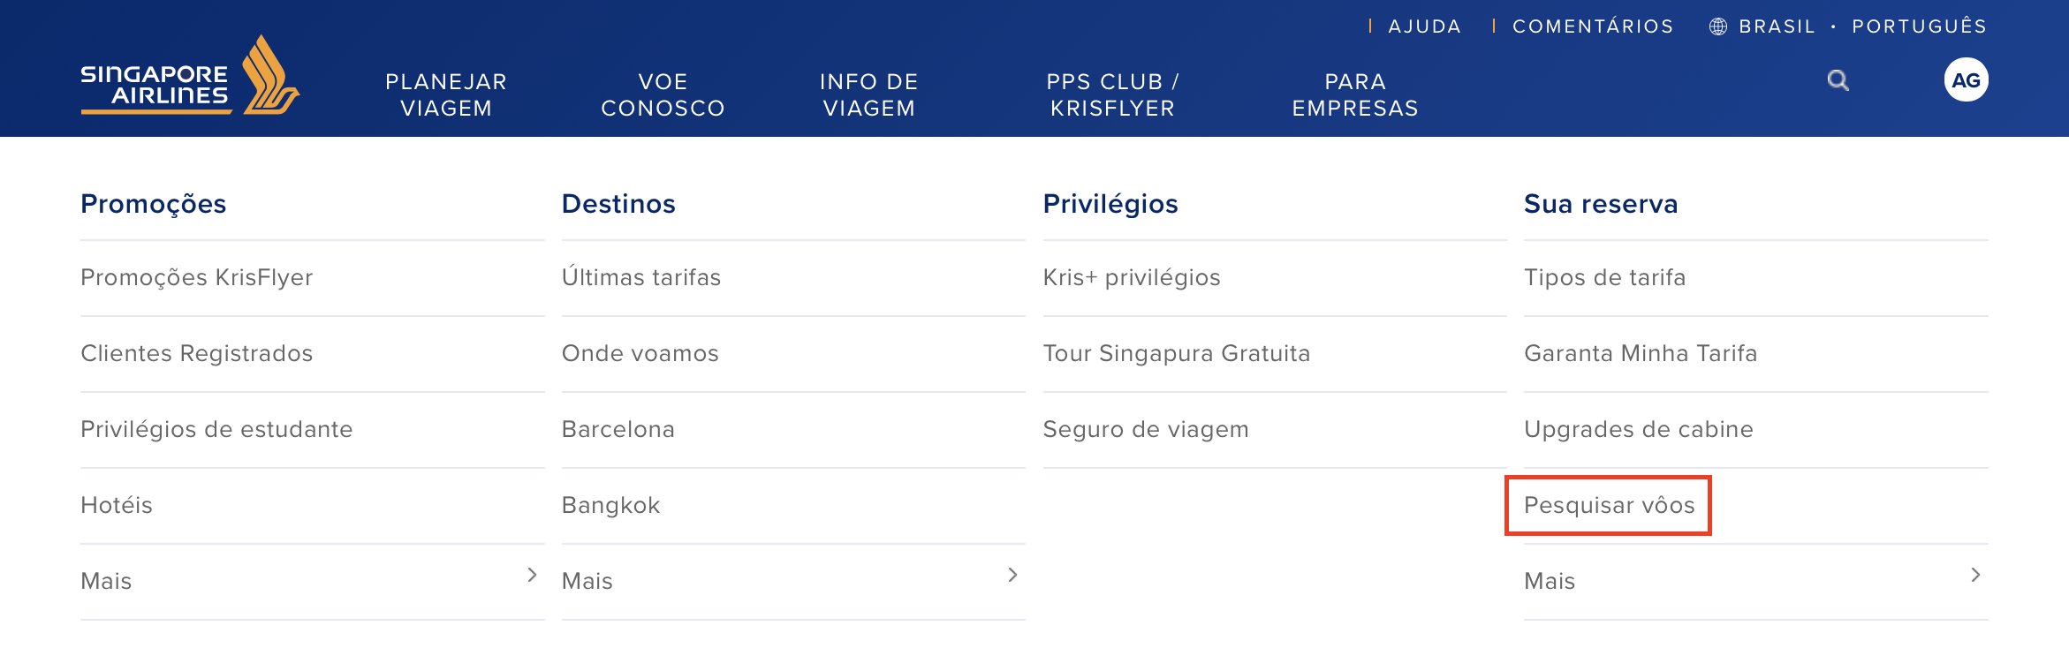Open the Planejar Viagem menu
Screen dimensions: 2069x648
(x=446, y=94)
